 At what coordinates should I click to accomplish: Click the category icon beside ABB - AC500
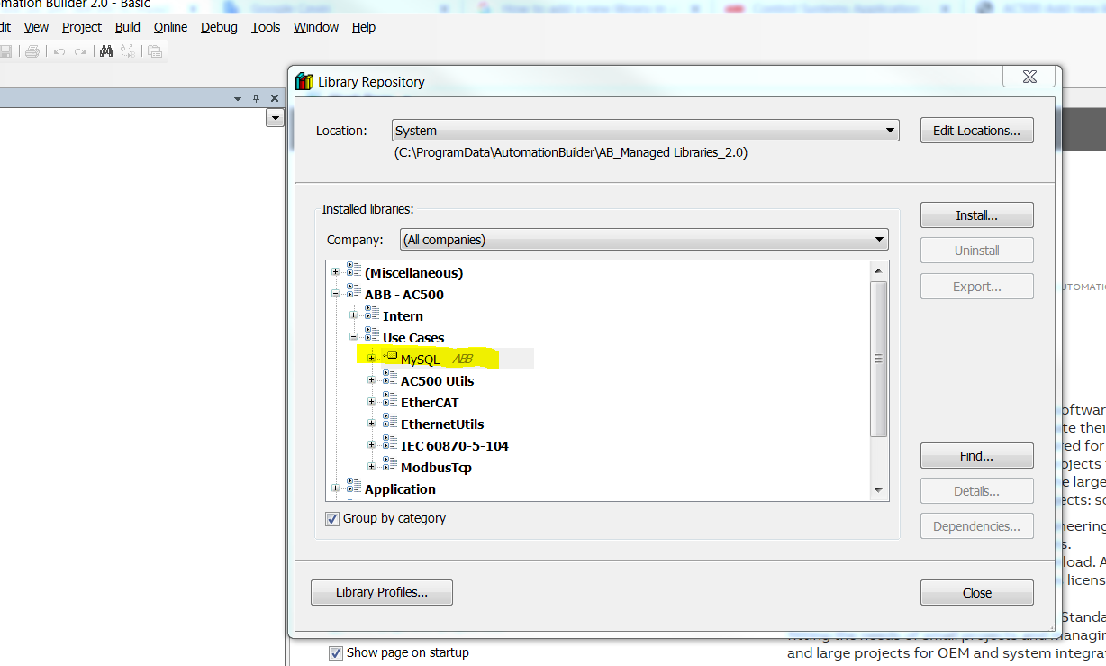pos(353,291)
